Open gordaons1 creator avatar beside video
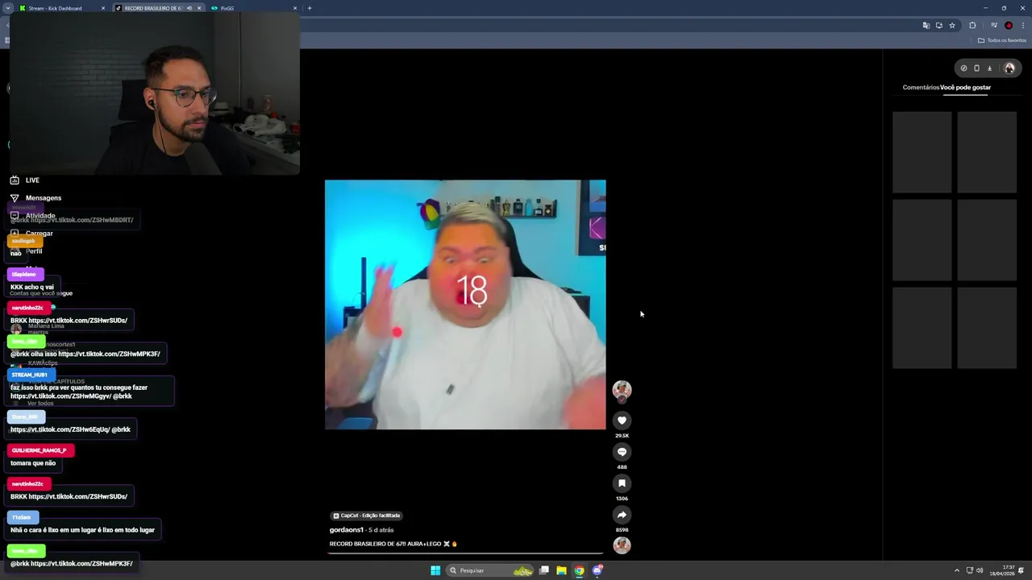The image size is (1032, 580). pos(622,391)
